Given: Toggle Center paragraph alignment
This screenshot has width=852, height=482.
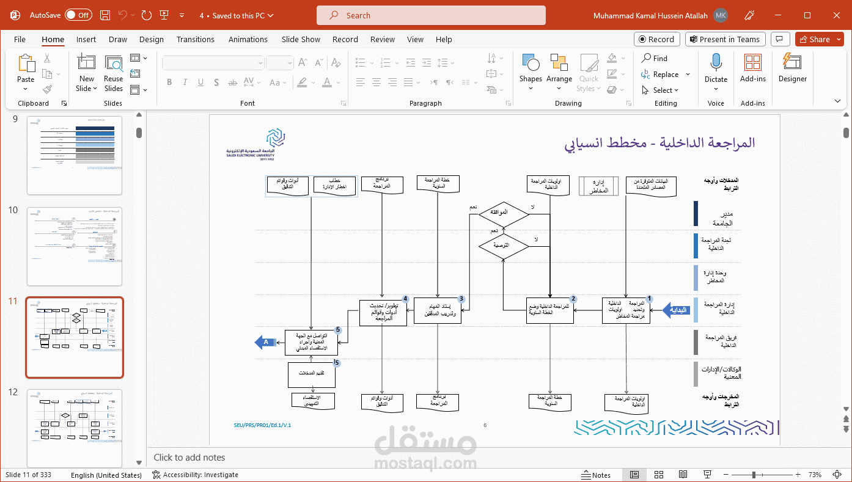Looking at the screenshot, I should pos(376,82).
